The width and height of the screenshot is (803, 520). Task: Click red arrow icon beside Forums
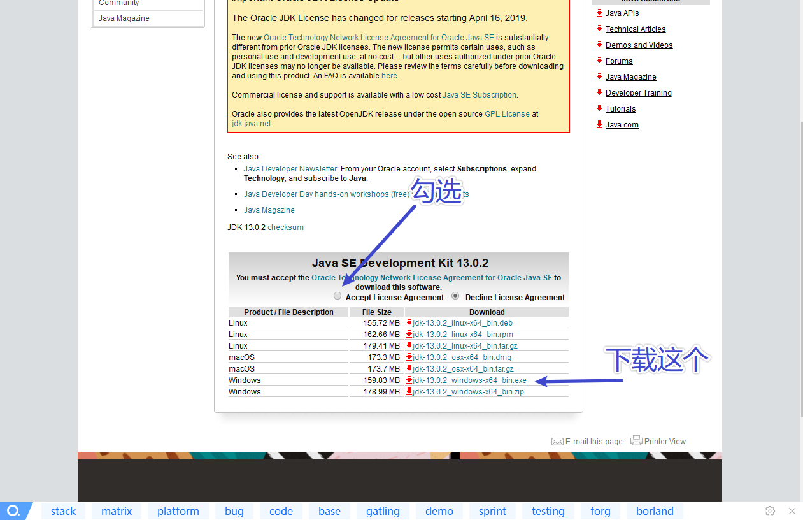pos(599,61)
